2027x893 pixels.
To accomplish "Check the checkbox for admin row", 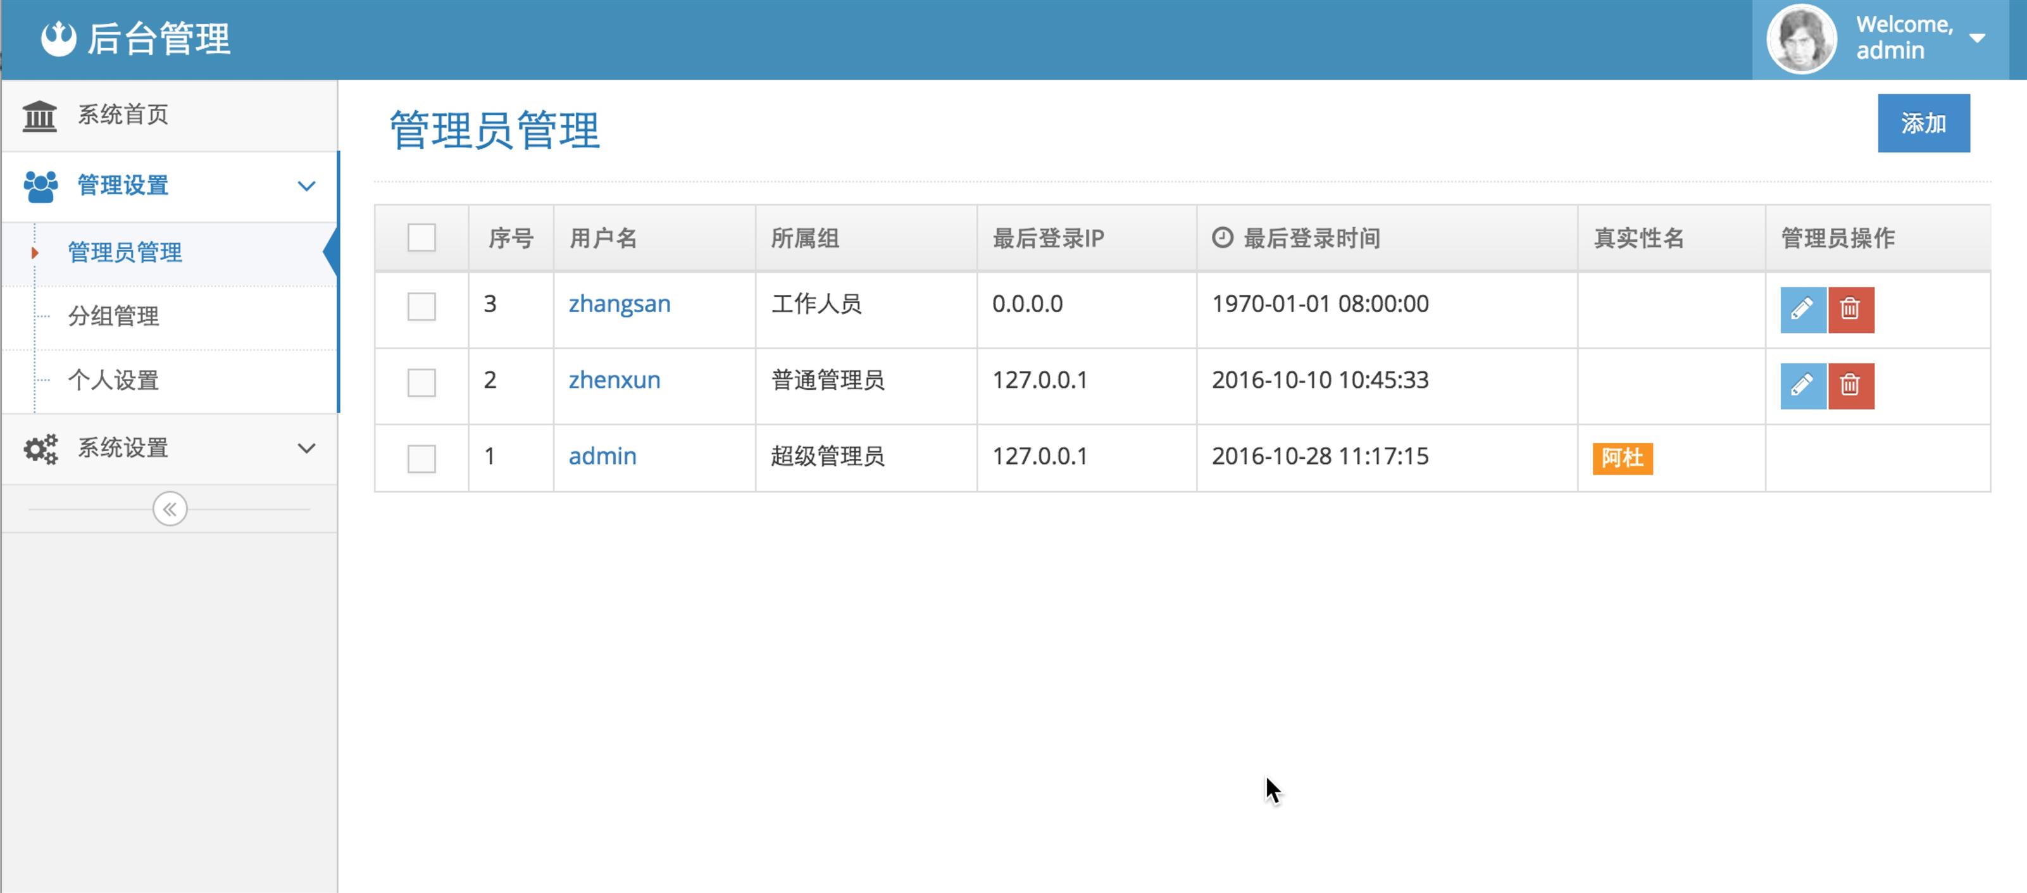I will click(421, 459).
